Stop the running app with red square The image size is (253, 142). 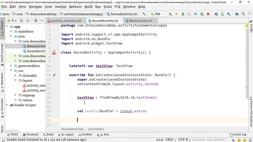(208, 14)
